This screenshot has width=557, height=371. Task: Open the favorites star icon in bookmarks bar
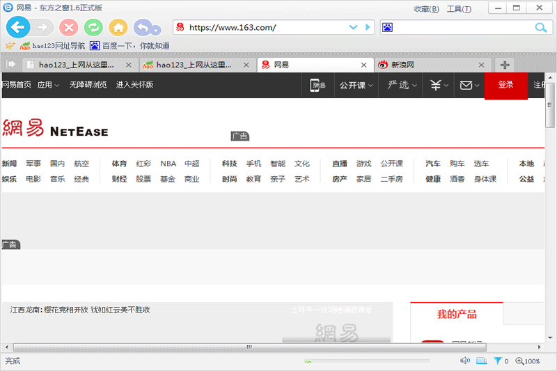pos(10,46)
